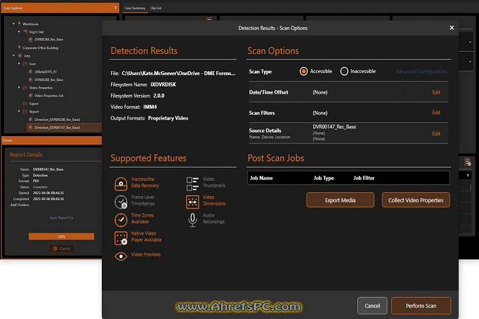
Task: Click the Corporate Office Building location icon
Action: 19,48
